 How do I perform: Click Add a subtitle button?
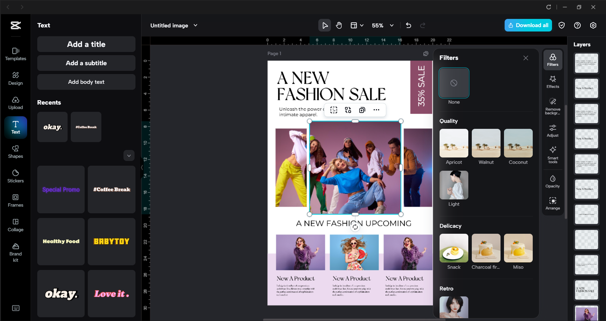[x=86, y=63]
